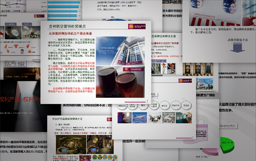Open the business meeting photo
Image resolution: width=256 pixels, height=161 pixels.
155,118
